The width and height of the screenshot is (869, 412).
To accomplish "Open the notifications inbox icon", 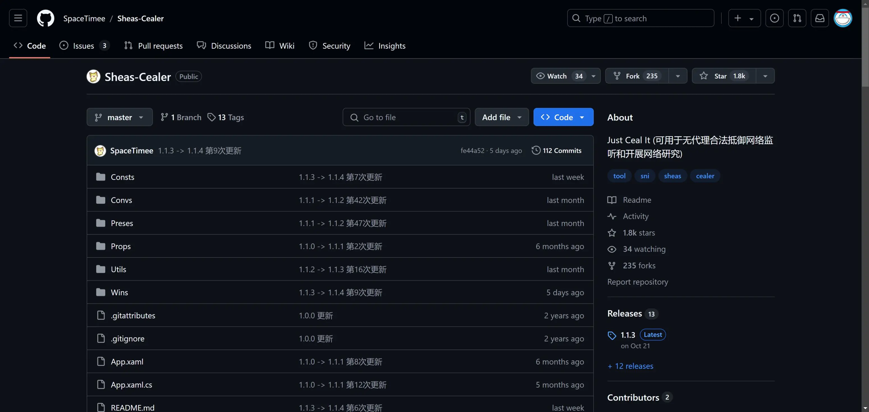I will coord(819,18).
